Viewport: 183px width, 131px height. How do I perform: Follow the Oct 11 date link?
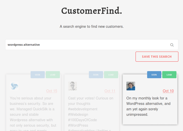pyautogui.click(x=110, y=91)
